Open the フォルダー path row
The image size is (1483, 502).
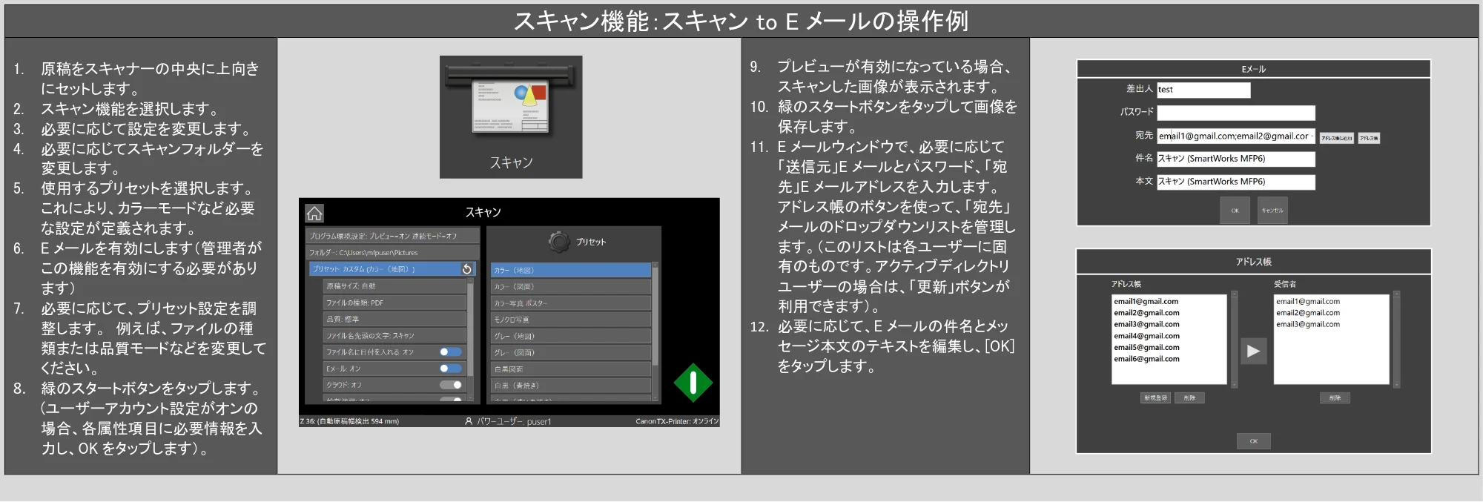click(393, 253)
